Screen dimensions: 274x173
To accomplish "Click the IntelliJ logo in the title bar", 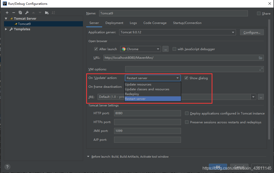I will 5,4.
